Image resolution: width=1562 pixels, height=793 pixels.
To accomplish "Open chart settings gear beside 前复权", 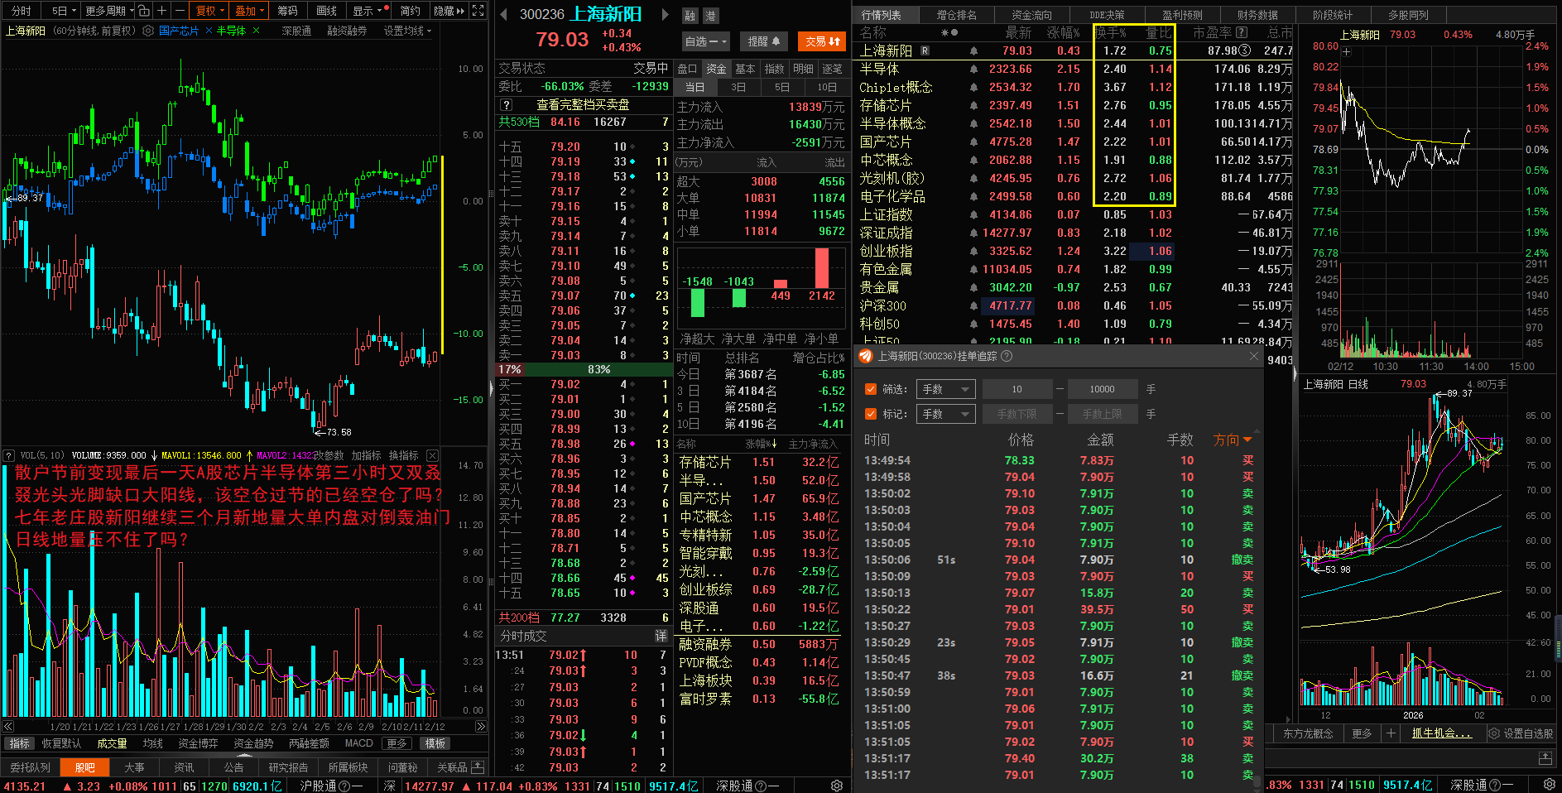I will click(148, 31).
